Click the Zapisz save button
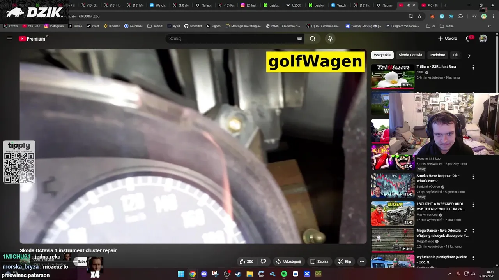 click(x=319, y=261)
